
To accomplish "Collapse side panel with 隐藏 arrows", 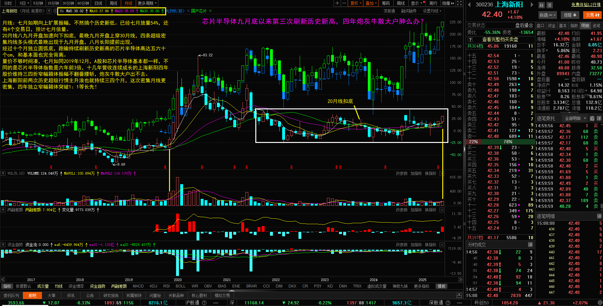I will pos(448,3).
